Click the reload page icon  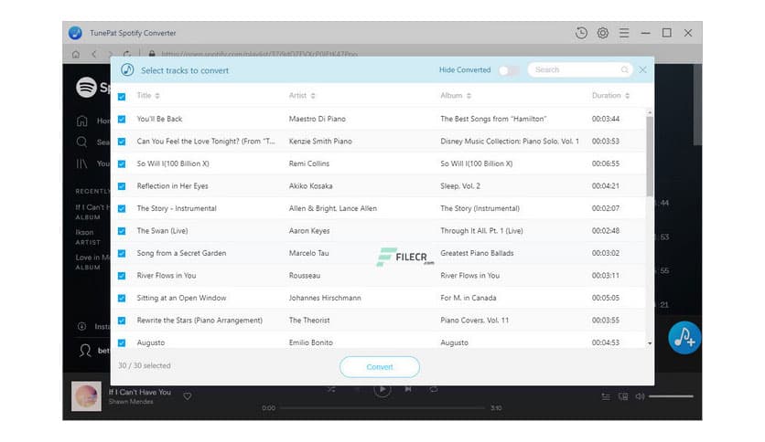coord(127,54)
